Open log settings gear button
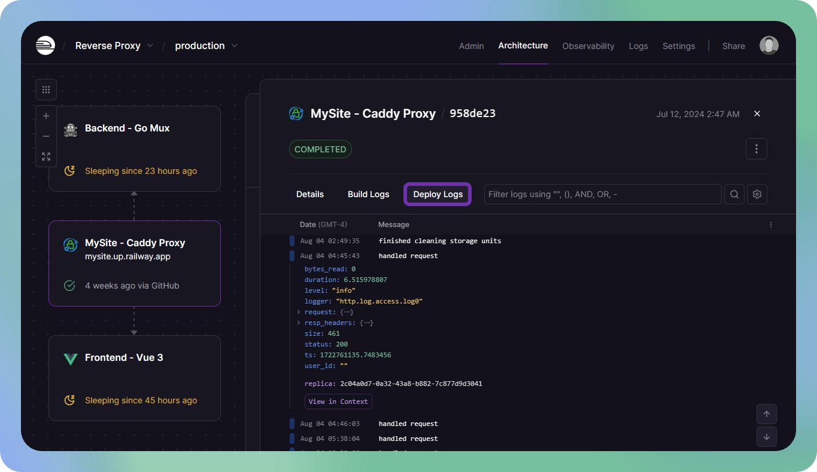This screenshot has height=472, width=817. pos(757,194)
